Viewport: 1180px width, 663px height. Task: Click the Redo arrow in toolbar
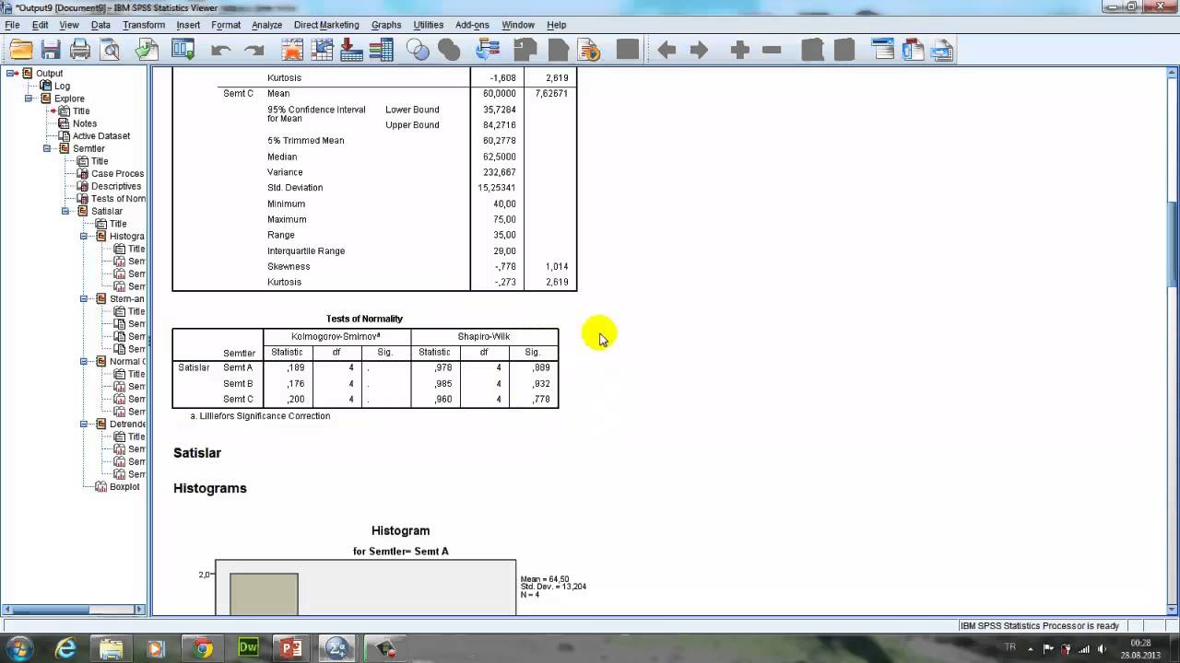click(x=254, y=51)
